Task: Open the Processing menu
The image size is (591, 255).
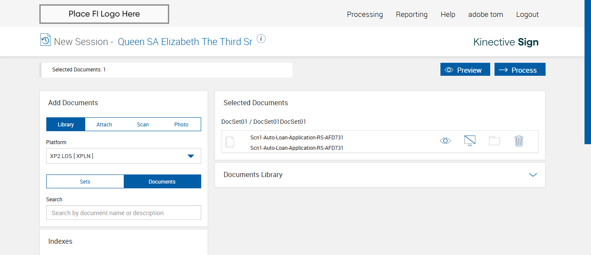Action: click(x=365, y=14)
